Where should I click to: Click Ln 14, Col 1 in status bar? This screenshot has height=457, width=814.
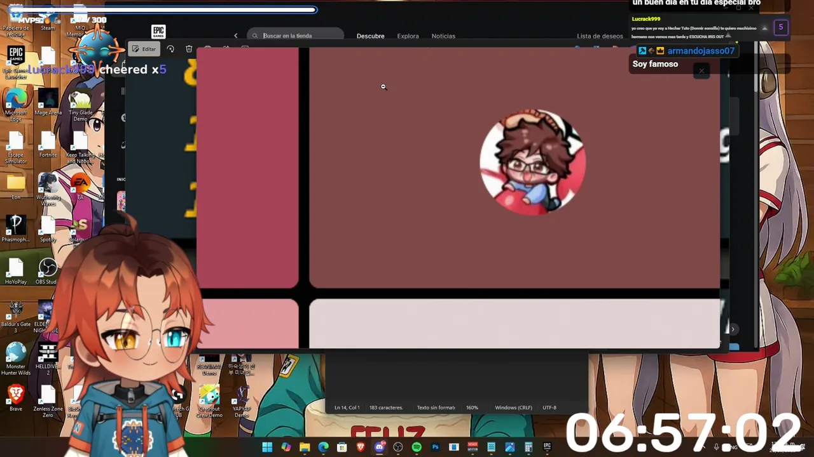click(x=347, y=407)
